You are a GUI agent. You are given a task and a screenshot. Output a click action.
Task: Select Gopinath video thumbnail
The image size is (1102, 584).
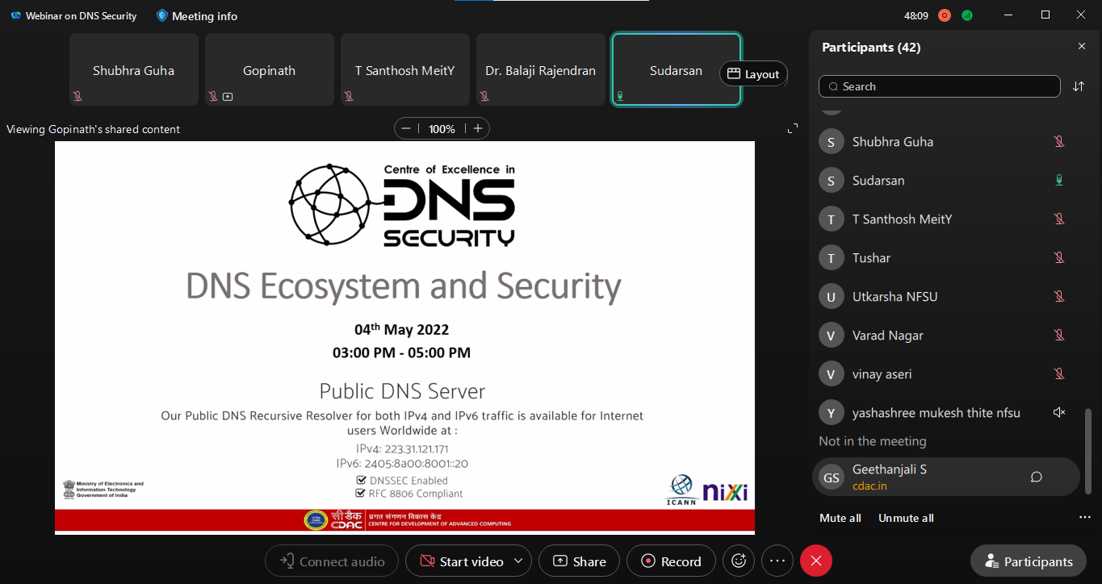click(270, 69)
